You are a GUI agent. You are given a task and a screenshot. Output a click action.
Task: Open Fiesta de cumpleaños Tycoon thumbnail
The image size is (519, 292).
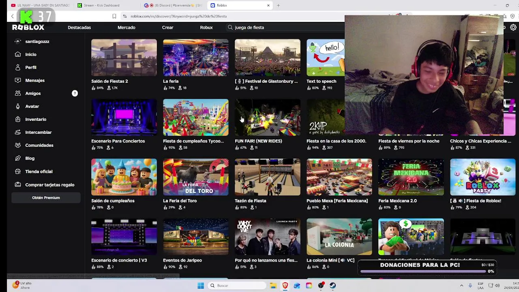pos(196,117)
